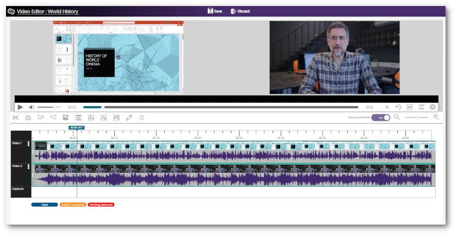Turn off the Advanced Mode toggle
Screen dimensions: 456x235
pos(381,117)
